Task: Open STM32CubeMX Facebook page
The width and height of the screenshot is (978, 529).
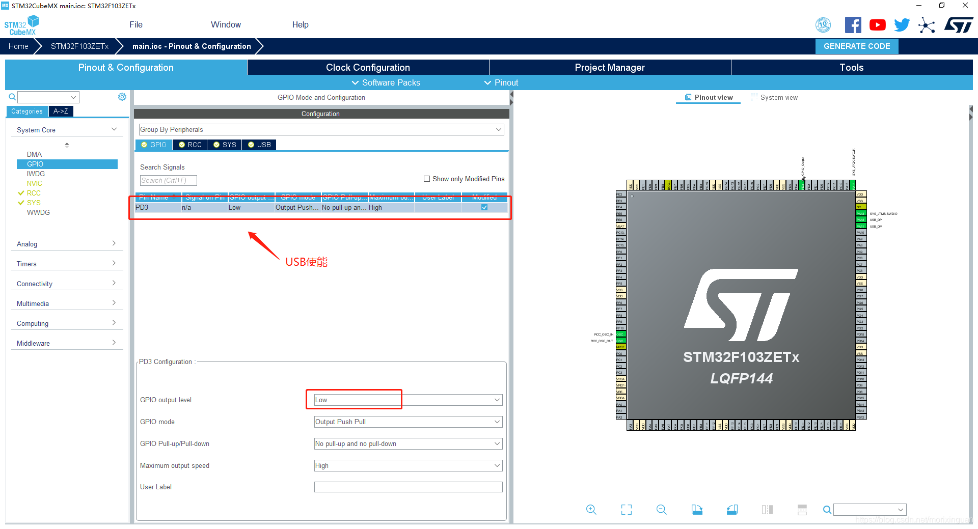Action: click(x=853, y=24)
